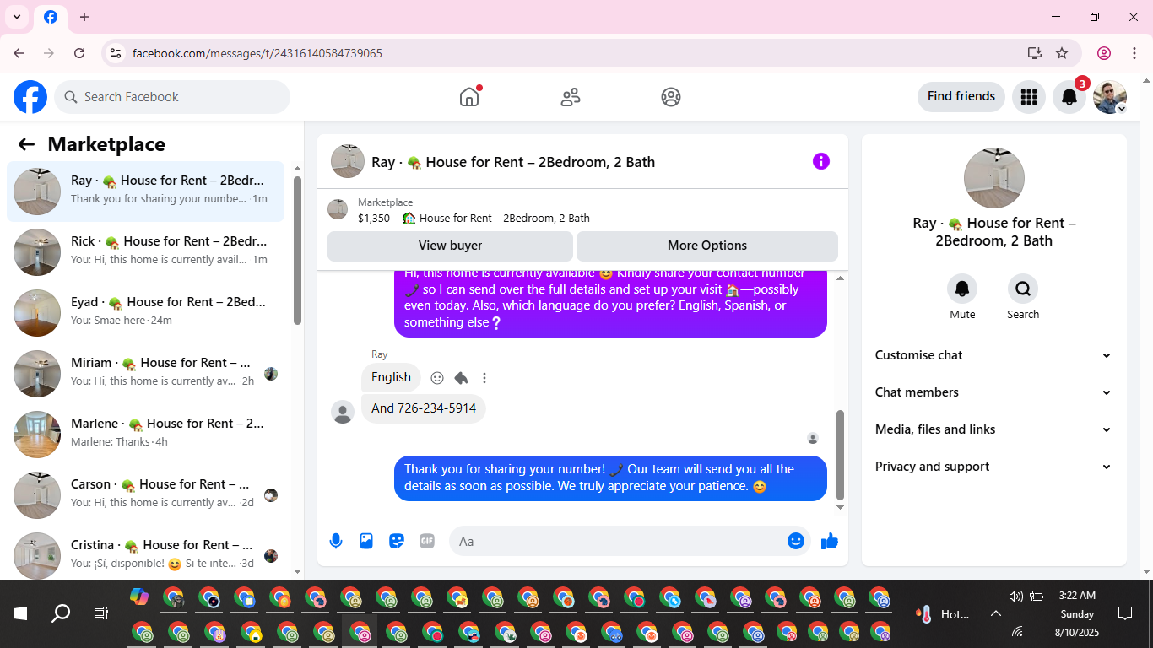Expand Media, files and links section
The height and width of the screenshot is (648, 1153).
pos(994,429)
